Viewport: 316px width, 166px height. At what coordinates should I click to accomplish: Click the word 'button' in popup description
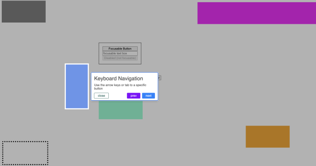coord(98,89)
